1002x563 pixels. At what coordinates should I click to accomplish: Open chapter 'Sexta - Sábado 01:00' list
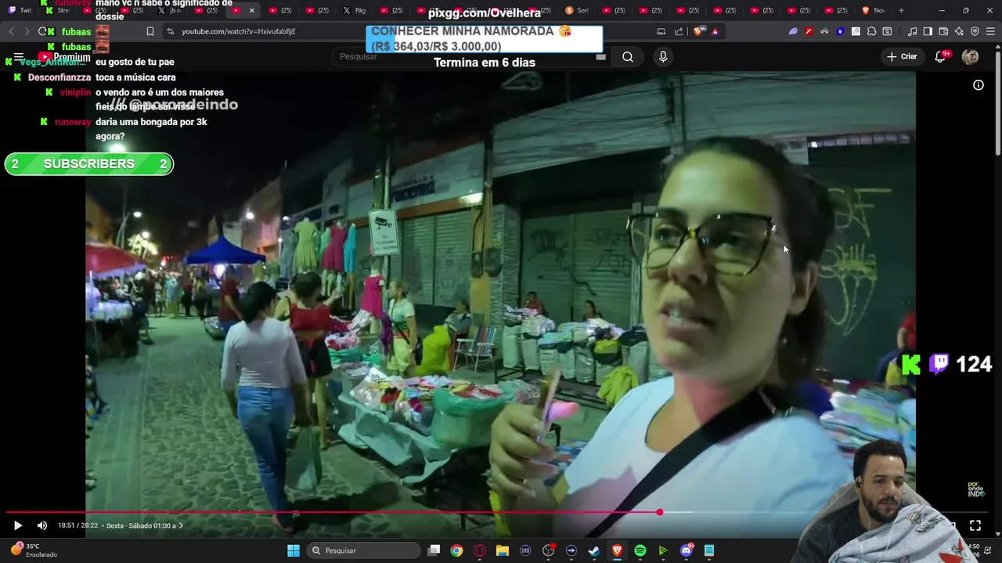click(145, 525)
